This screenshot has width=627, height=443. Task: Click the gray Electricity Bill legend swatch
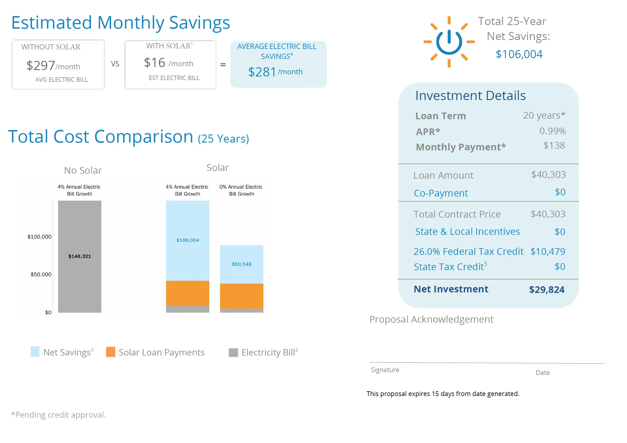click(x=233, y=352)
